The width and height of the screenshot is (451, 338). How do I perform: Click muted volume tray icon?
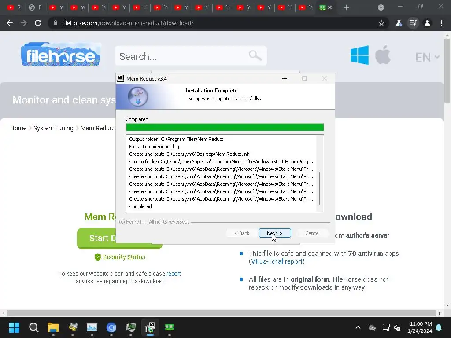397,327
